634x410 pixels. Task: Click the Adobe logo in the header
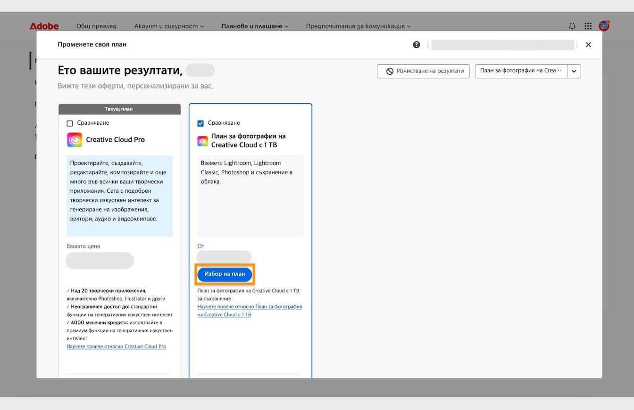[x=44, y=26]
